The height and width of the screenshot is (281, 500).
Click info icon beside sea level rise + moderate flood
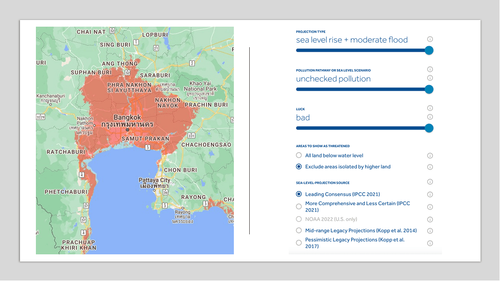(x=430, y=39)
